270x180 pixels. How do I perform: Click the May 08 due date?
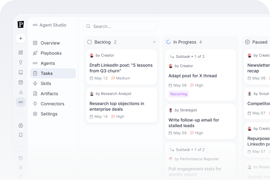click(x=177, y=85)
